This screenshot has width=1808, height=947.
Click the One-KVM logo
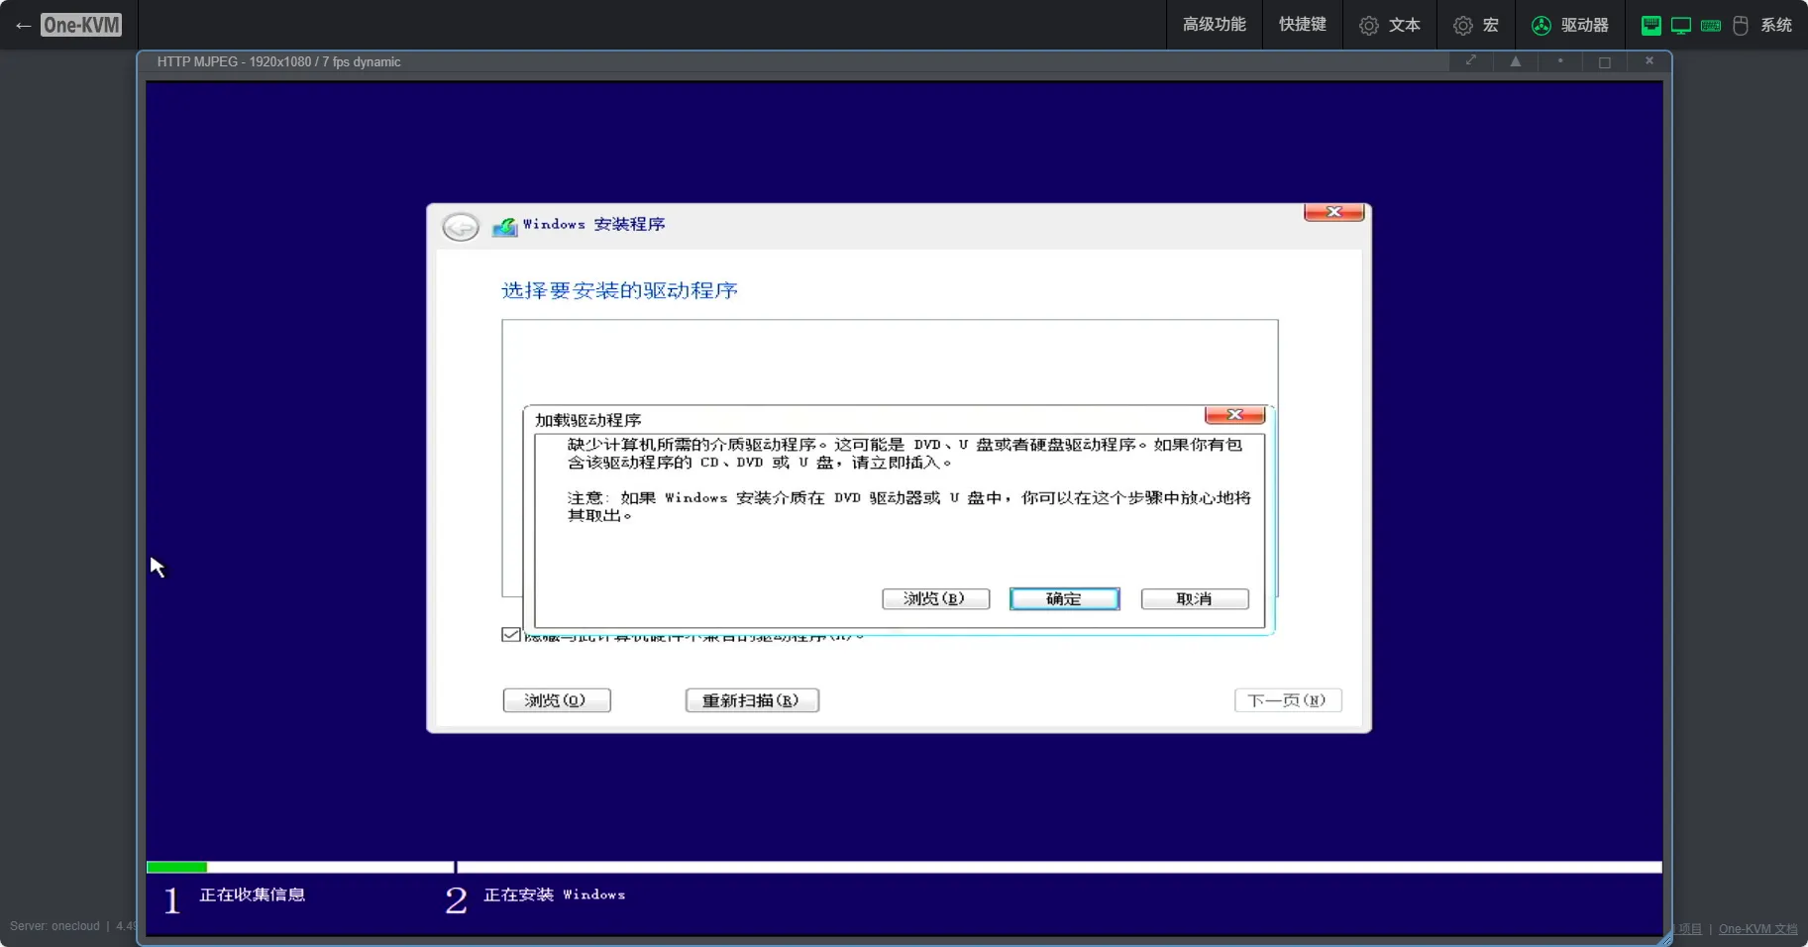click(x=81, y=25)
